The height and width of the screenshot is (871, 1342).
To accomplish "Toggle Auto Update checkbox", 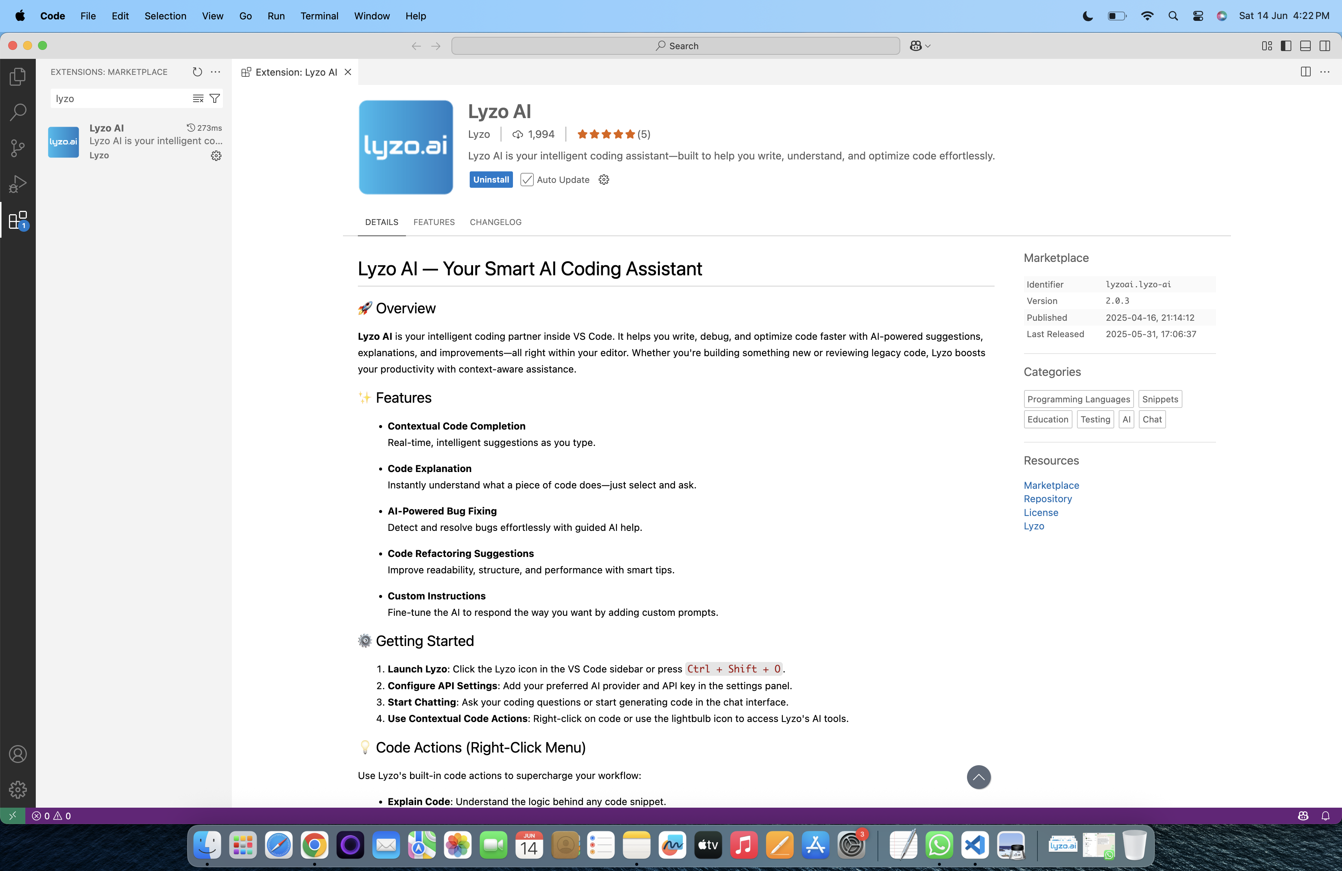I will pos(527,180).
